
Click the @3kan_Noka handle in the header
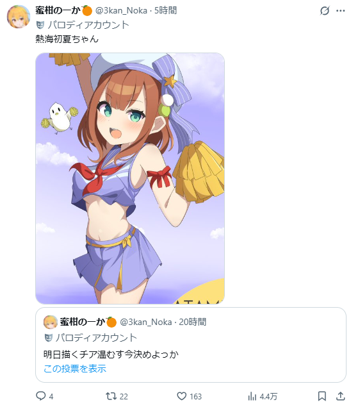point(121,10)
